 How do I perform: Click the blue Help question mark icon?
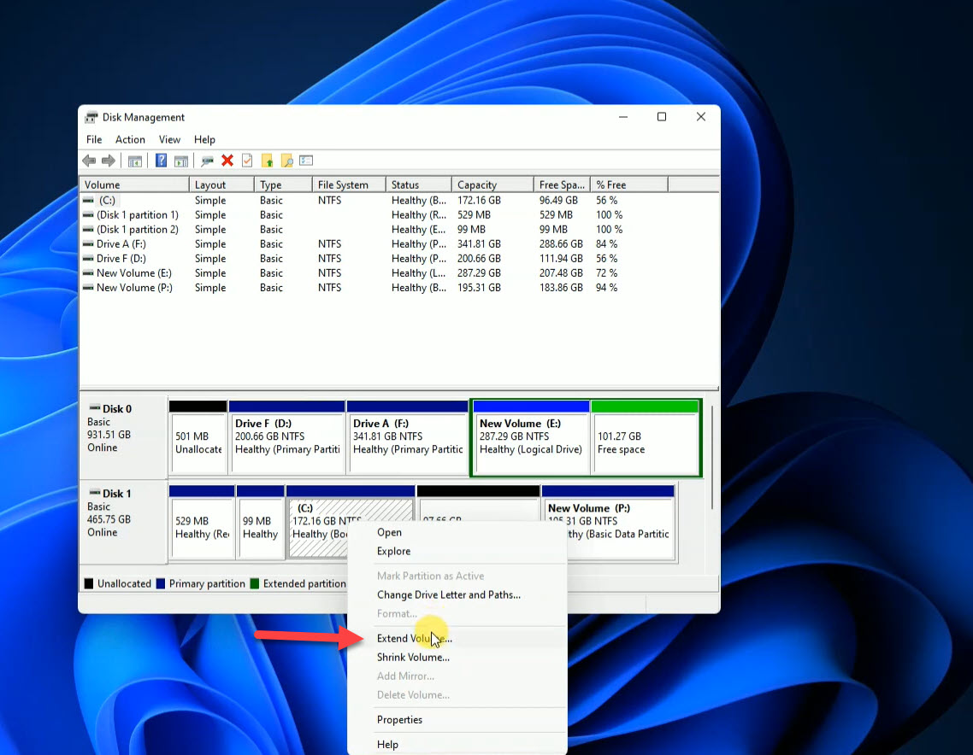[161, 161]
